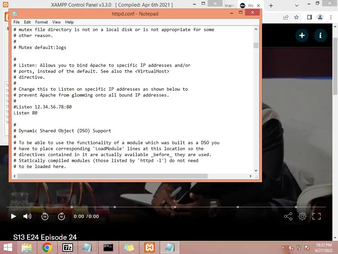This screenshot has width=338, height=254.
Task: Open File Explorer from the taskbar
Action: 26,247
